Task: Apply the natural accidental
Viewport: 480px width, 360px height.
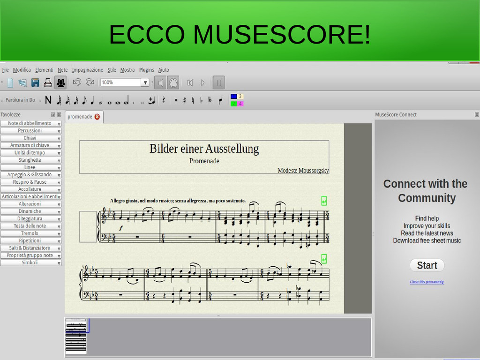Action: pyautogui.click(x=193, y=100)
